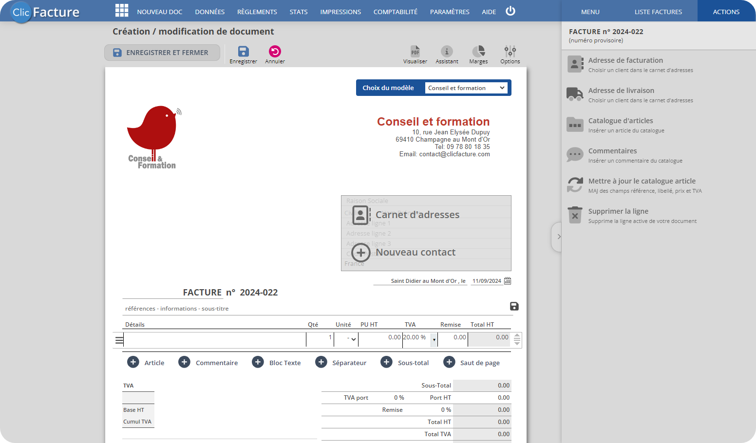This screenshot has height=443, width=756.
Task: Switch to the ACTIONS tab
Action: [726, 11]
